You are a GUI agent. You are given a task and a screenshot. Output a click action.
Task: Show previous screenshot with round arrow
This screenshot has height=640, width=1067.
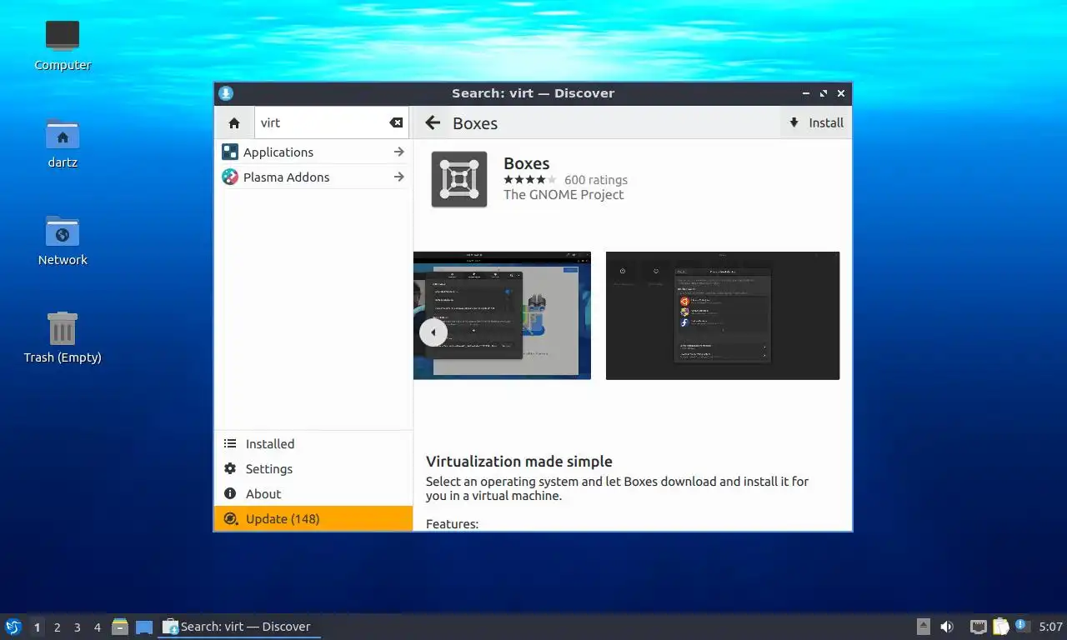coord(433,332)
